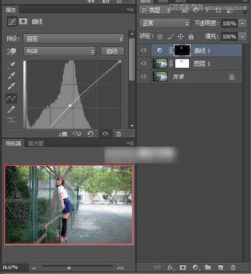Screen dimensions: 251x274
Task: Select the 曲线 1 layer mask thumbnail
Action: 182,50
